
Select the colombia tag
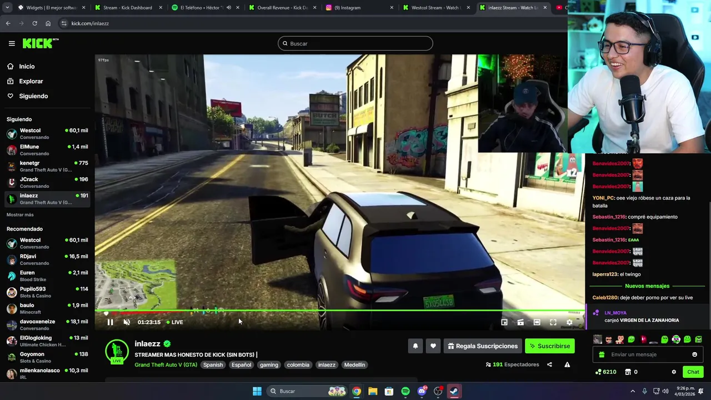pyautogui.click(x=298, y=365)
